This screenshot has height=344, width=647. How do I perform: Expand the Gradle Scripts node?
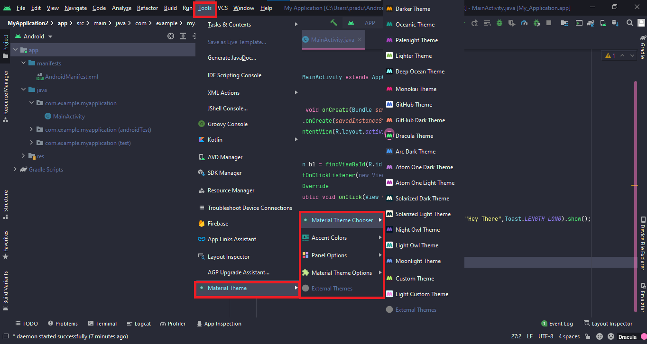(x=15, y=170)
